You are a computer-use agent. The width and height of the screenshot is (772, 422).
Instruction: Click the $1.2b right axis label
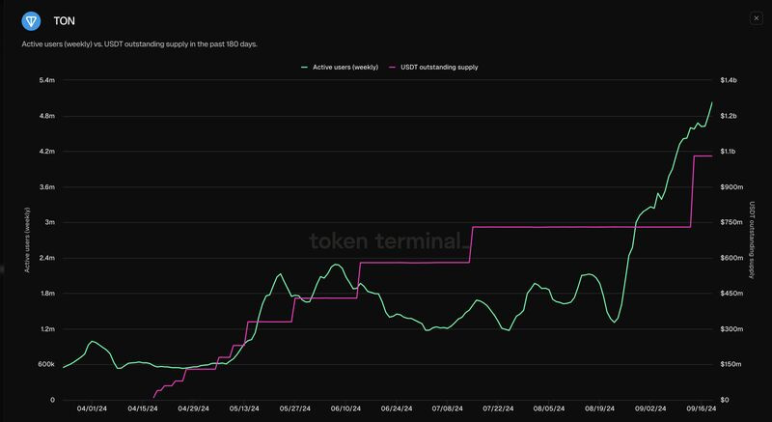pos(728,116)
